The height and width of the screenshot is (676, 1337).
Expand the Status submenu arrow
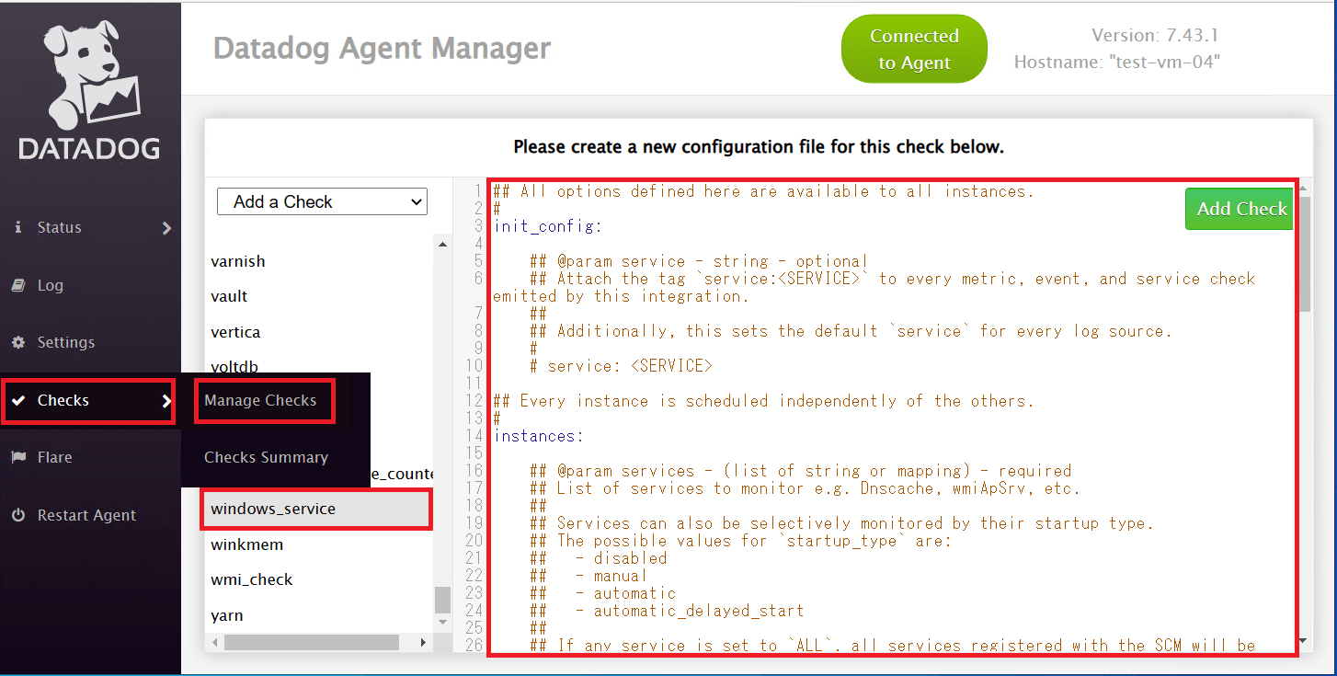click(167, 228)
